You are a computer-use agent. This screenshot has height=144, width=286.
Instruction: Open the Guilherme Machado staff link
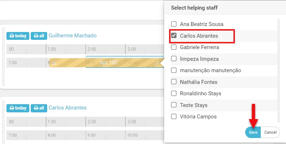click(x=73, y=36)
